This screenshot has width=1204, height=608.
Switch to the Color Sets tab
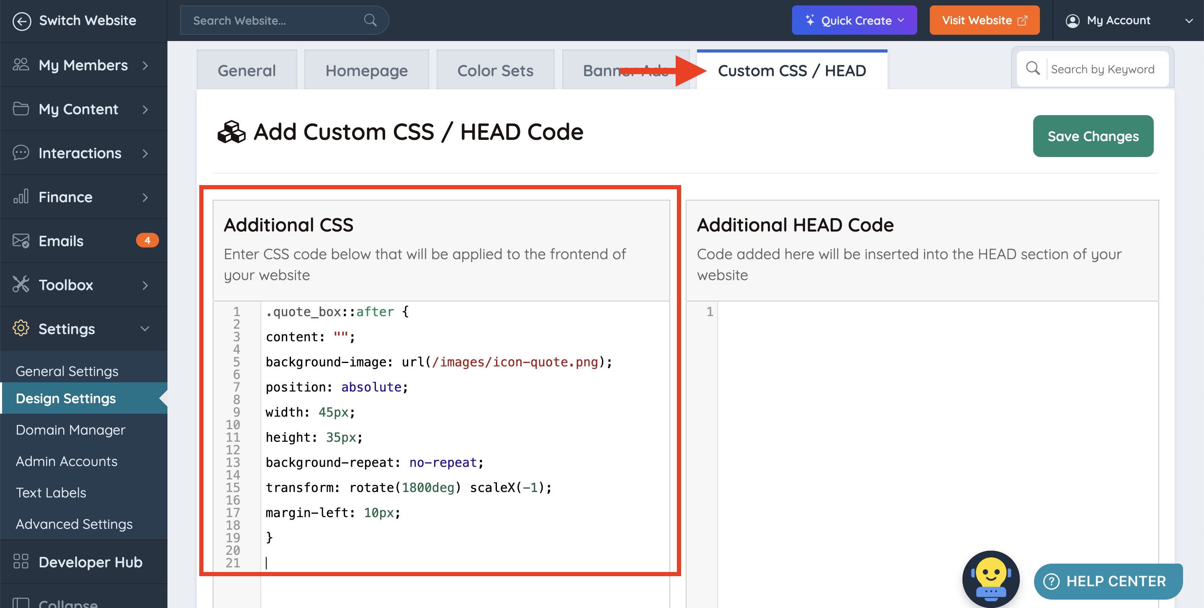click(495, 71)
